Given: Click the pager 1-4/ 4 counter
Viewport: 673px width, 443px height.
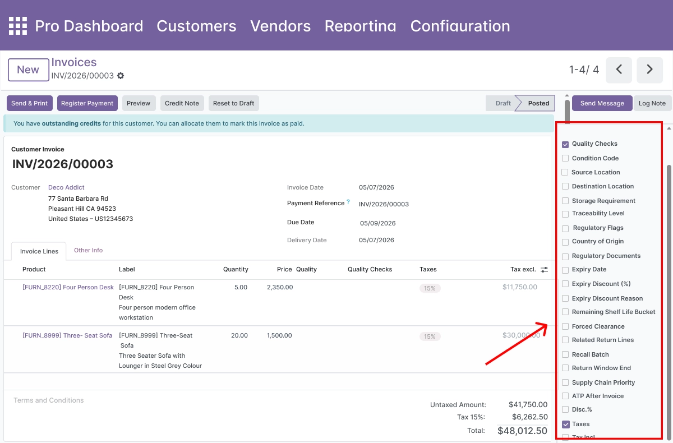Looking at the screenshot, I should click(584, 70).
